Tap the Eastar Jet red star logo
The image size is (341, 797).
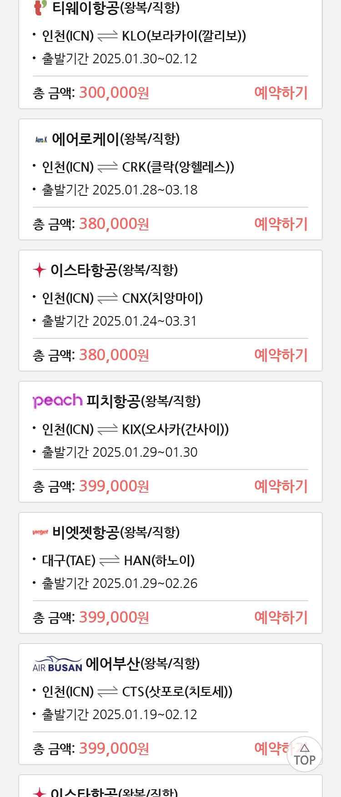tap(40, 270)
